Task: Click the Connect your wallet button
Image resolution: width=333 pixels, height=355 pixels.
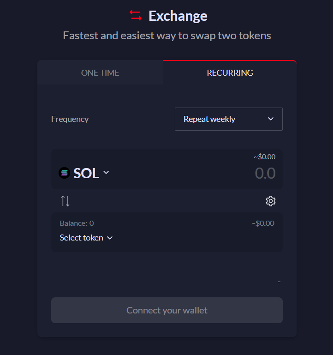Action: [166, 310]
